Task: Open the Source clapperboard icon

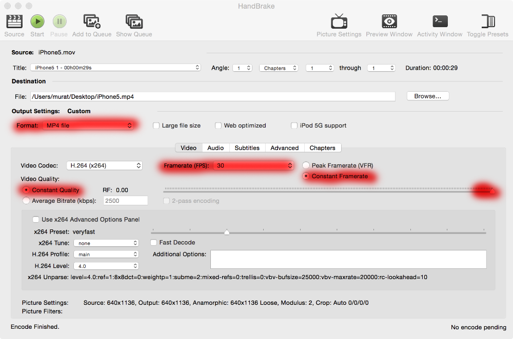Action: click(x=14, y=22)
